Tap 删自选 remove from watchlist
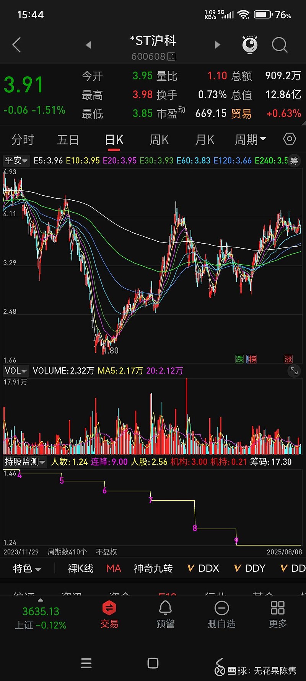The height and width of the screenshot is (681, 306). click(x=221, y=615)
